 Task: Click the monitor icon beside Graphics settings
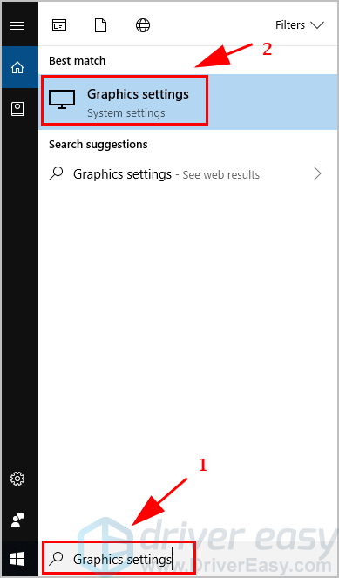pos(62,99)
